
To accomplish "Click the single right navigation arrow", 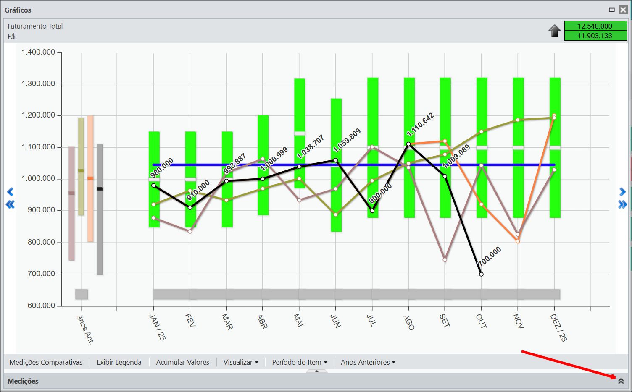I will (x=622, y=192).
